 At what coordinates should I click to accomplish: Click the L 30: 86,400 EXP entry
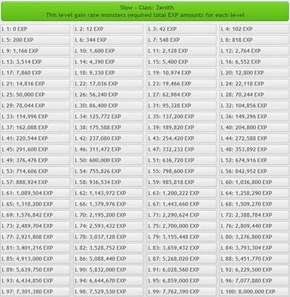click(108, 106)
